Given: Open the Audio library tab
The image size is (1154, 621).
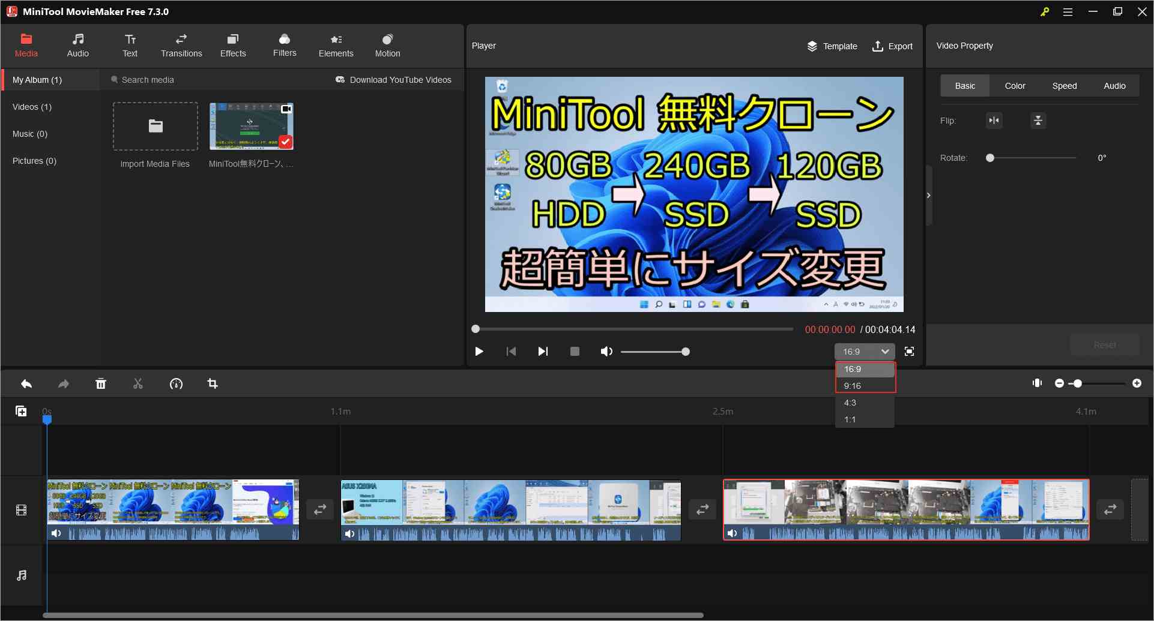Looking at the screenshot, I should [x=77, y=46].
